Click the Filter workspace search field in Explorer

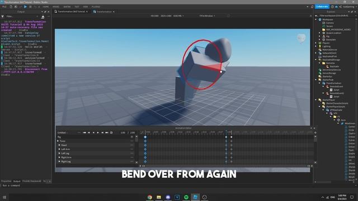click(x=336, y=16)
